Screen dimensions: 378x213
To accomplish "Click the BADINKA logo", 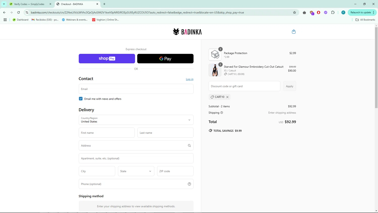I will [x=187, y=32].
